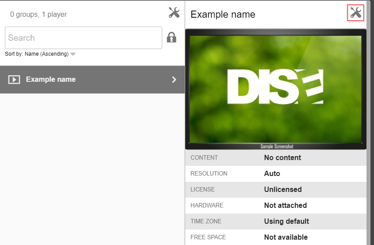Click the RESOLUTION label
Viewport: 374px width, 245px height.
pyautogui.click(x=209, y=173)
